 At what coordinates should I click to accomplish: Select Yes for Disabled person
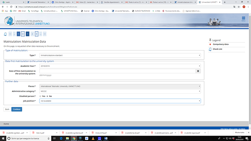click(41, 96)
